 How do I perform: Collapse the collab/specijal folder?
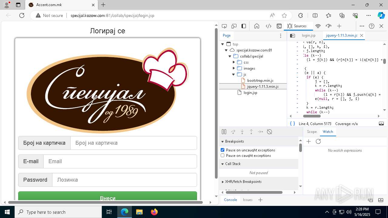pyautogui.click(x=230, y=56)
